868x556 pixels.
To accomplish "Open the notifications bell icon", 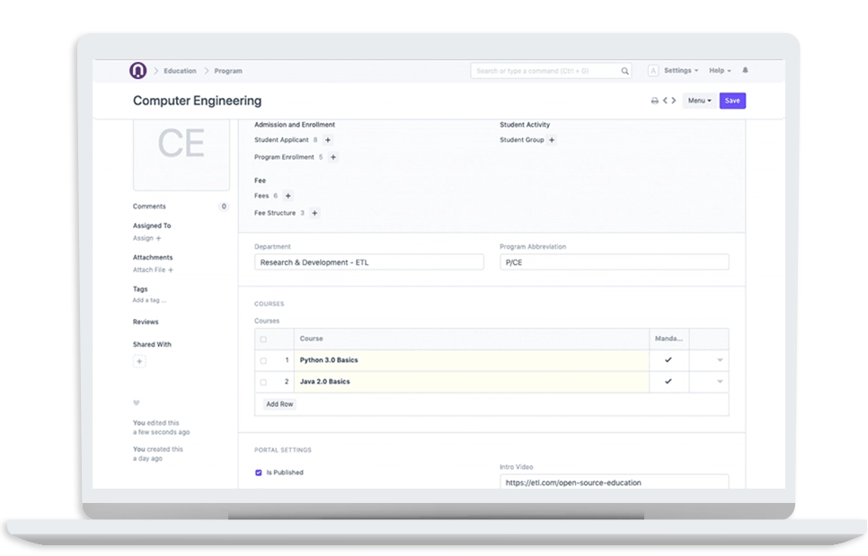I will click(745, 70).
